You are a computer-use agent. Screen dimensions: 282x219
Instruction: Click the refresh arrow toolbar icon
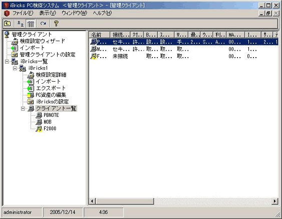[x=43, y=24]
